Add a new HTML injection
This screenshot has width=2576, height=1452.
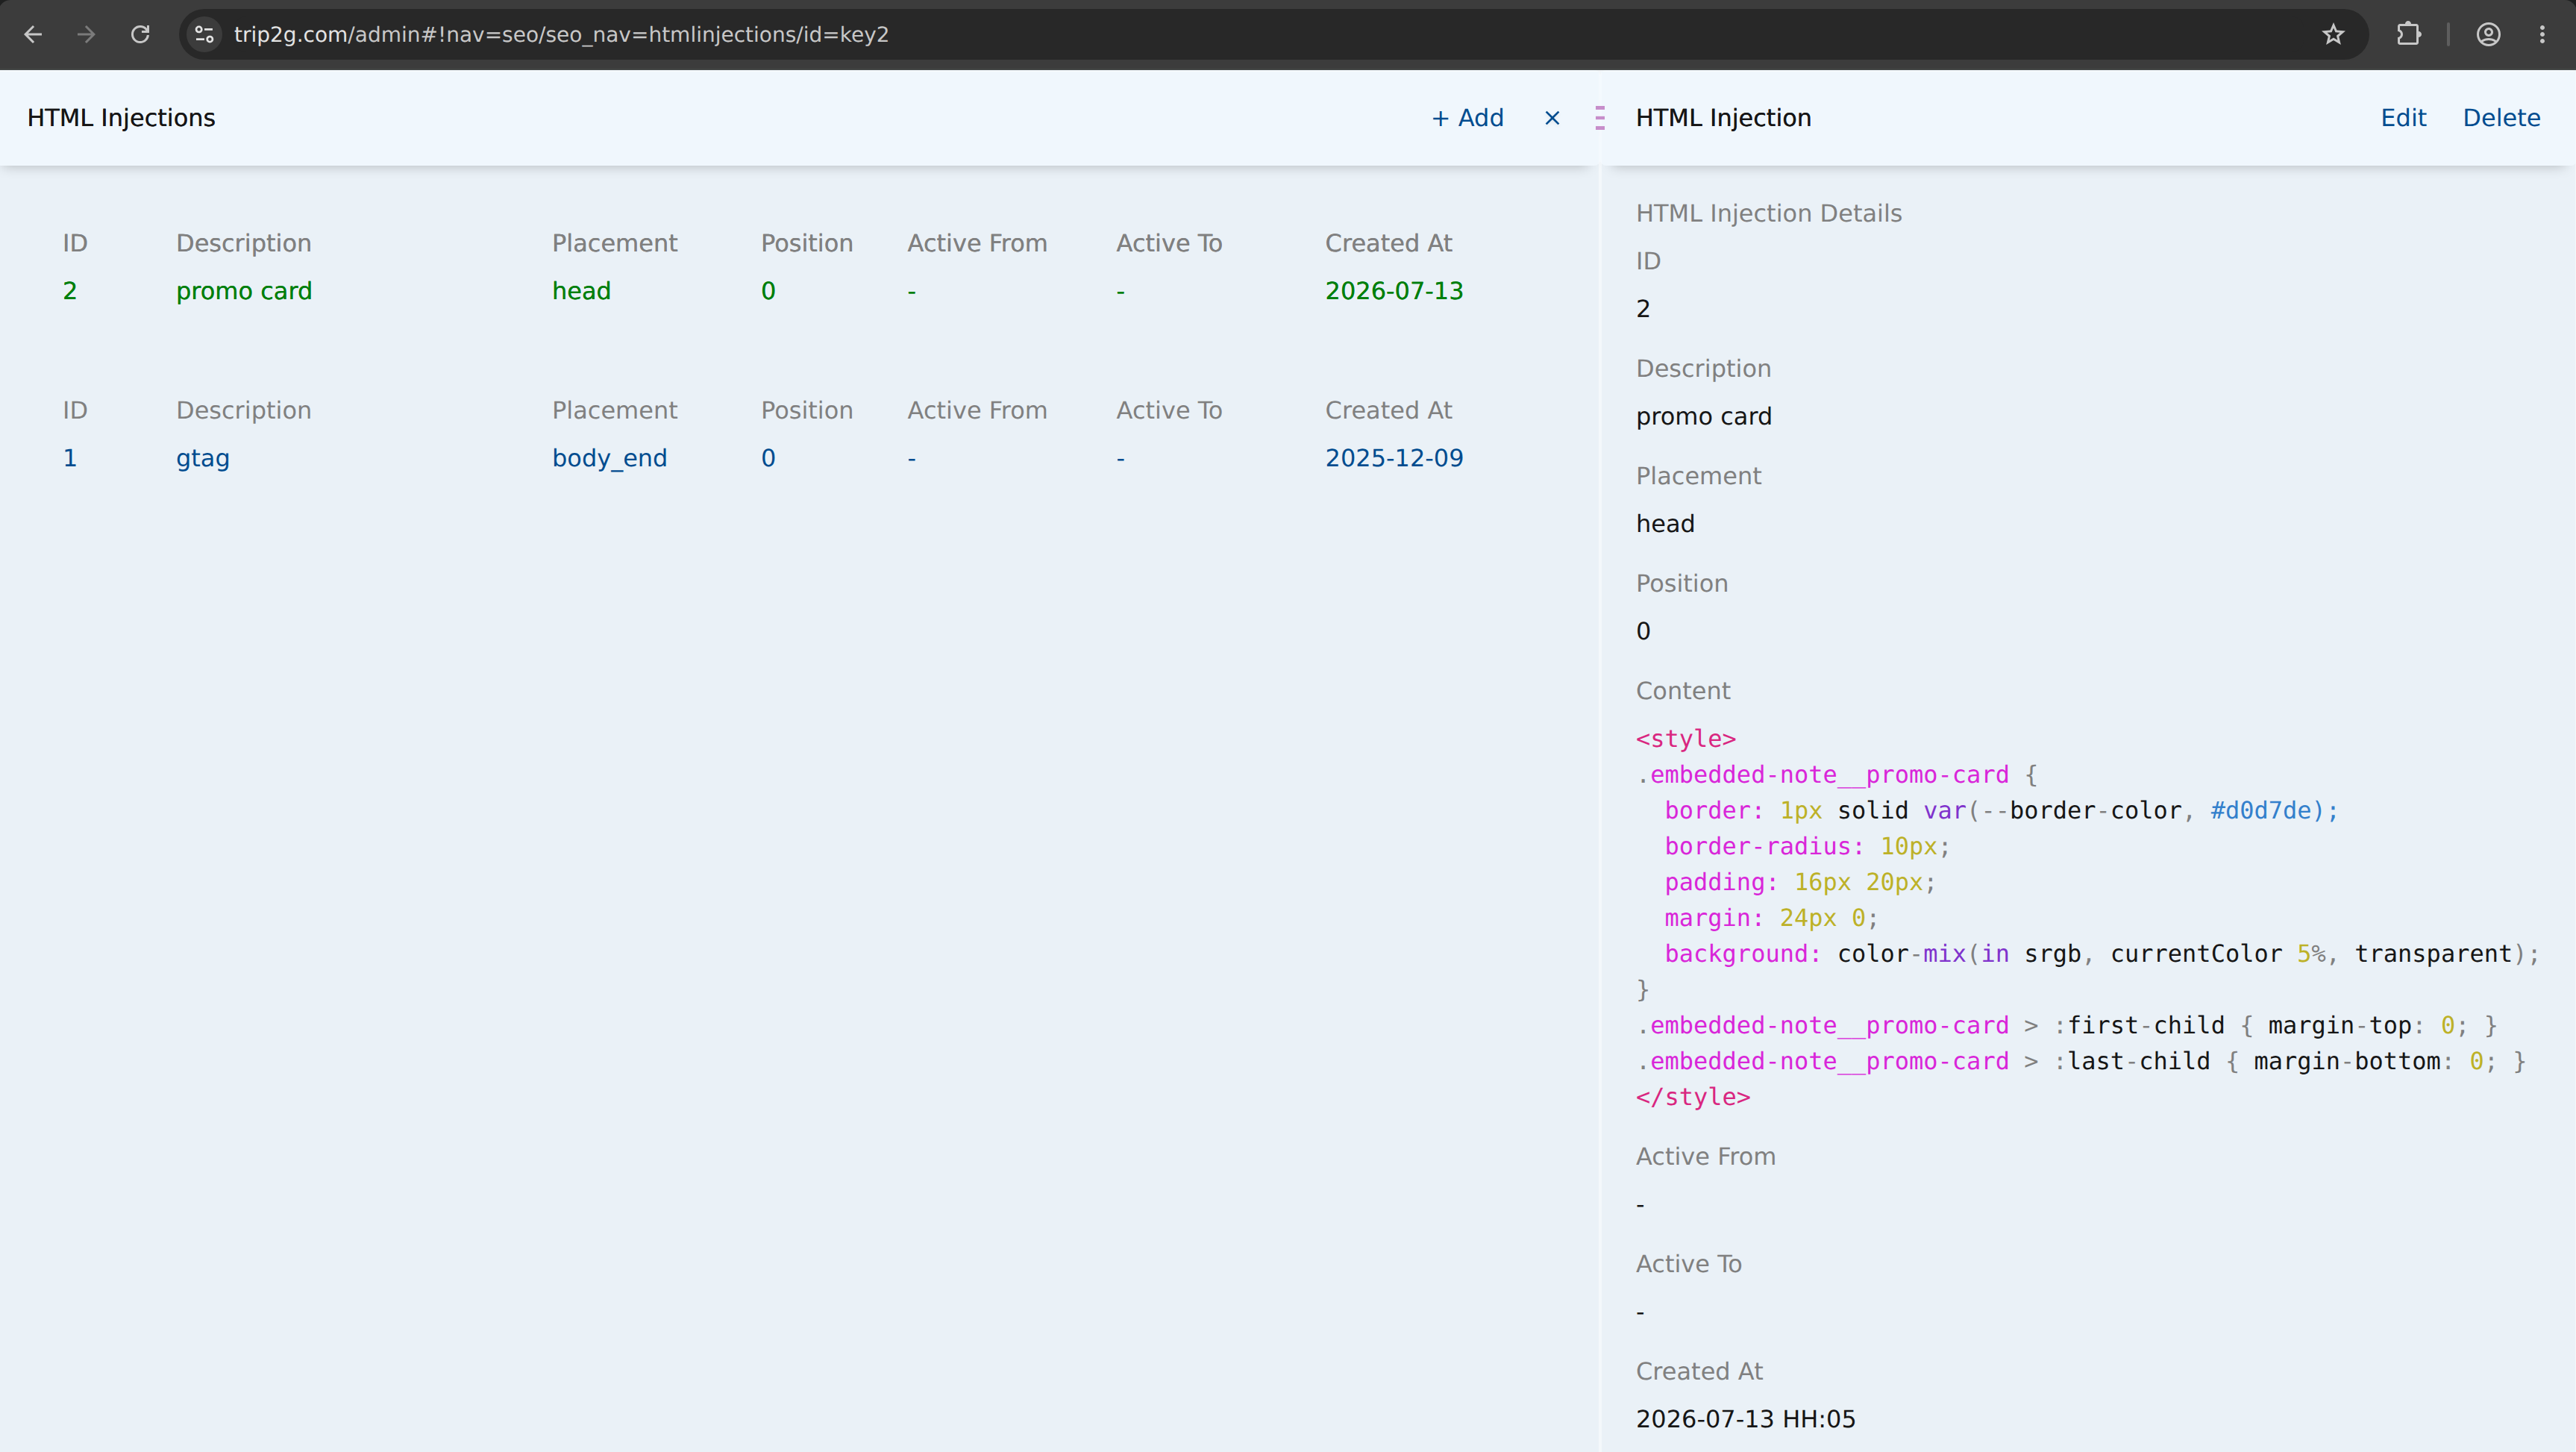(1467, 118)
